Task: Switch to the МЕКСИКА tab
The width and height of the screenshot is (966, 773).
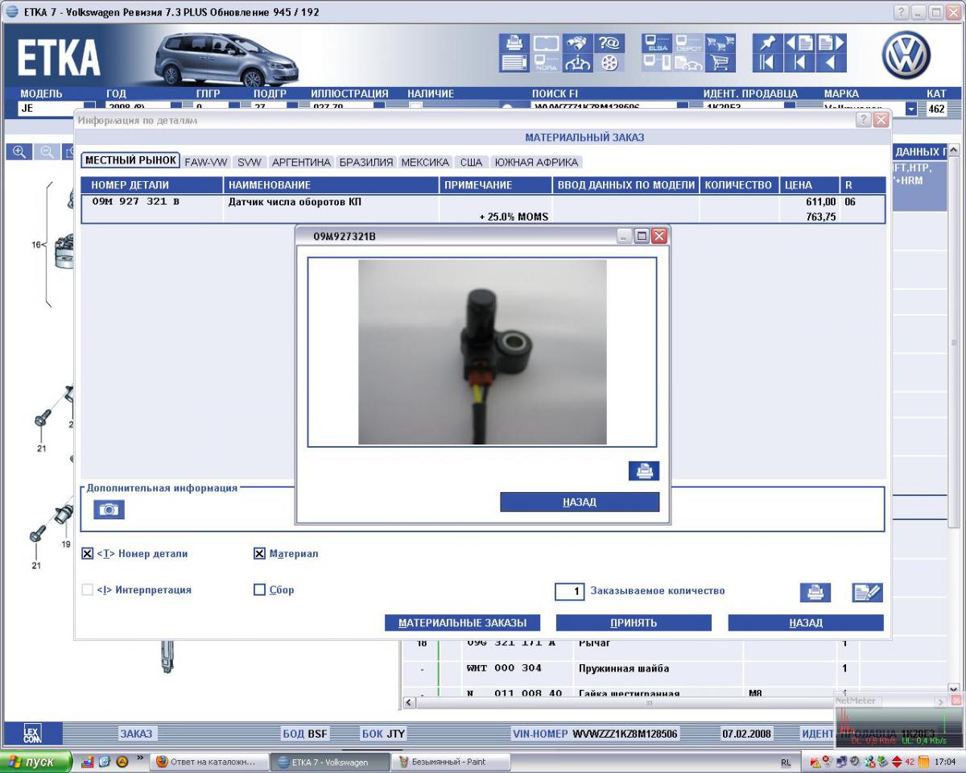Action: point(425,162)
